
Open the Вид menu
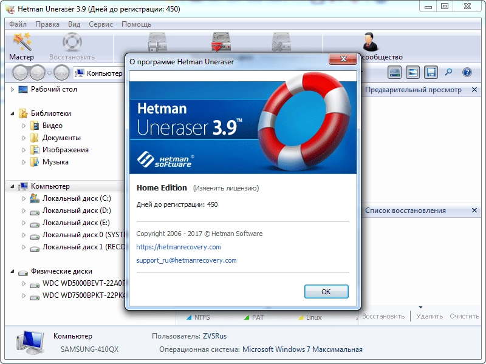point(74,24)
